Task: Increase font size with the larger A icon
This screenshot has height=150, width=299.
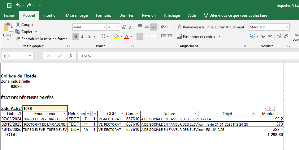Action: [124, 27]
